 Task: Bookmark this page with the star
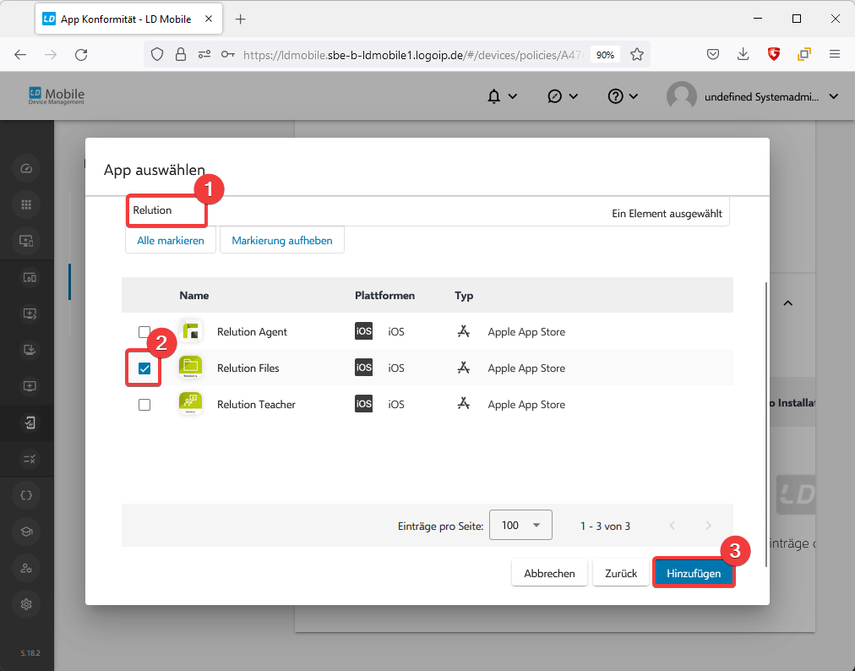click(636, 55)
